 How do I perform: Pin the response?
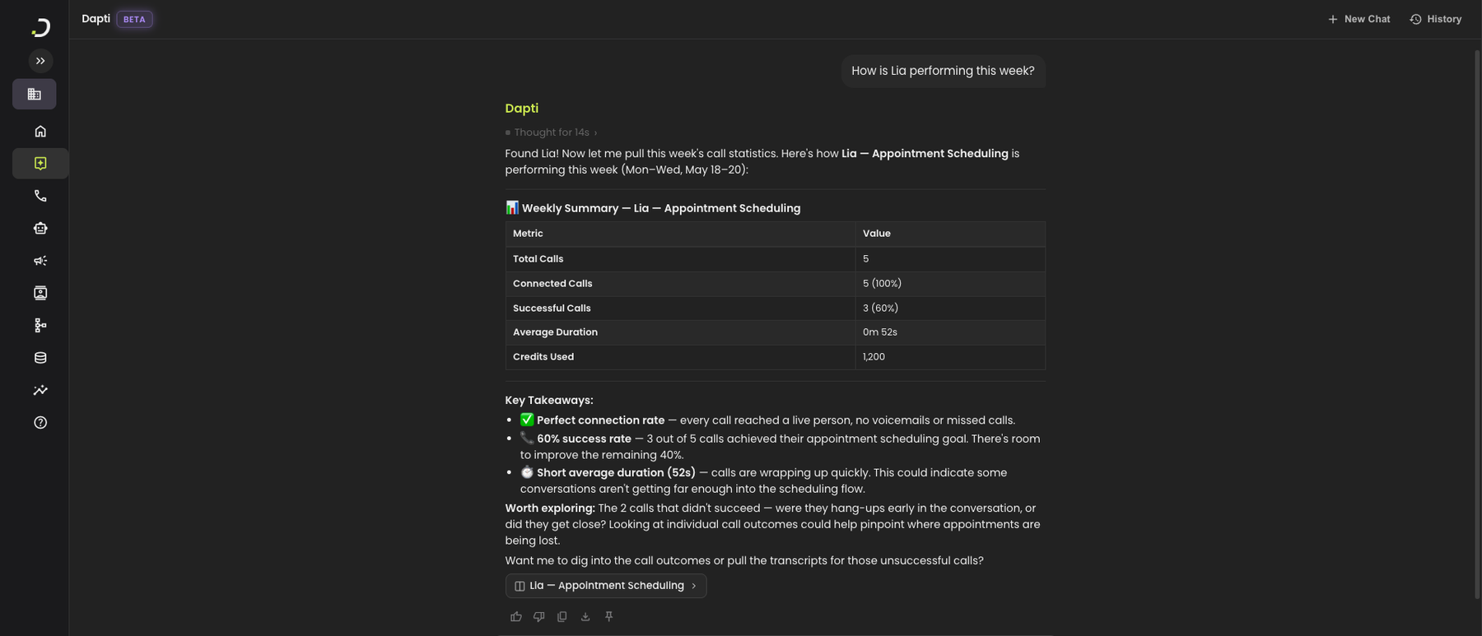[x=609, y=617]
